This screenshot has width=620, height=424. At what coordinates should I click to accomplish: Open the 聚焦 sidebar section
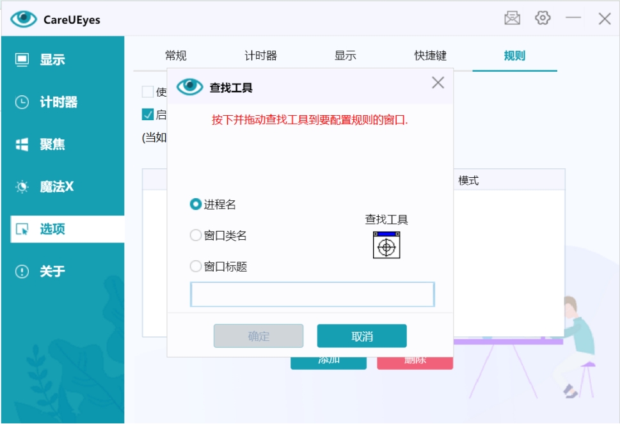pyautogui.click(x=63, y=145)
